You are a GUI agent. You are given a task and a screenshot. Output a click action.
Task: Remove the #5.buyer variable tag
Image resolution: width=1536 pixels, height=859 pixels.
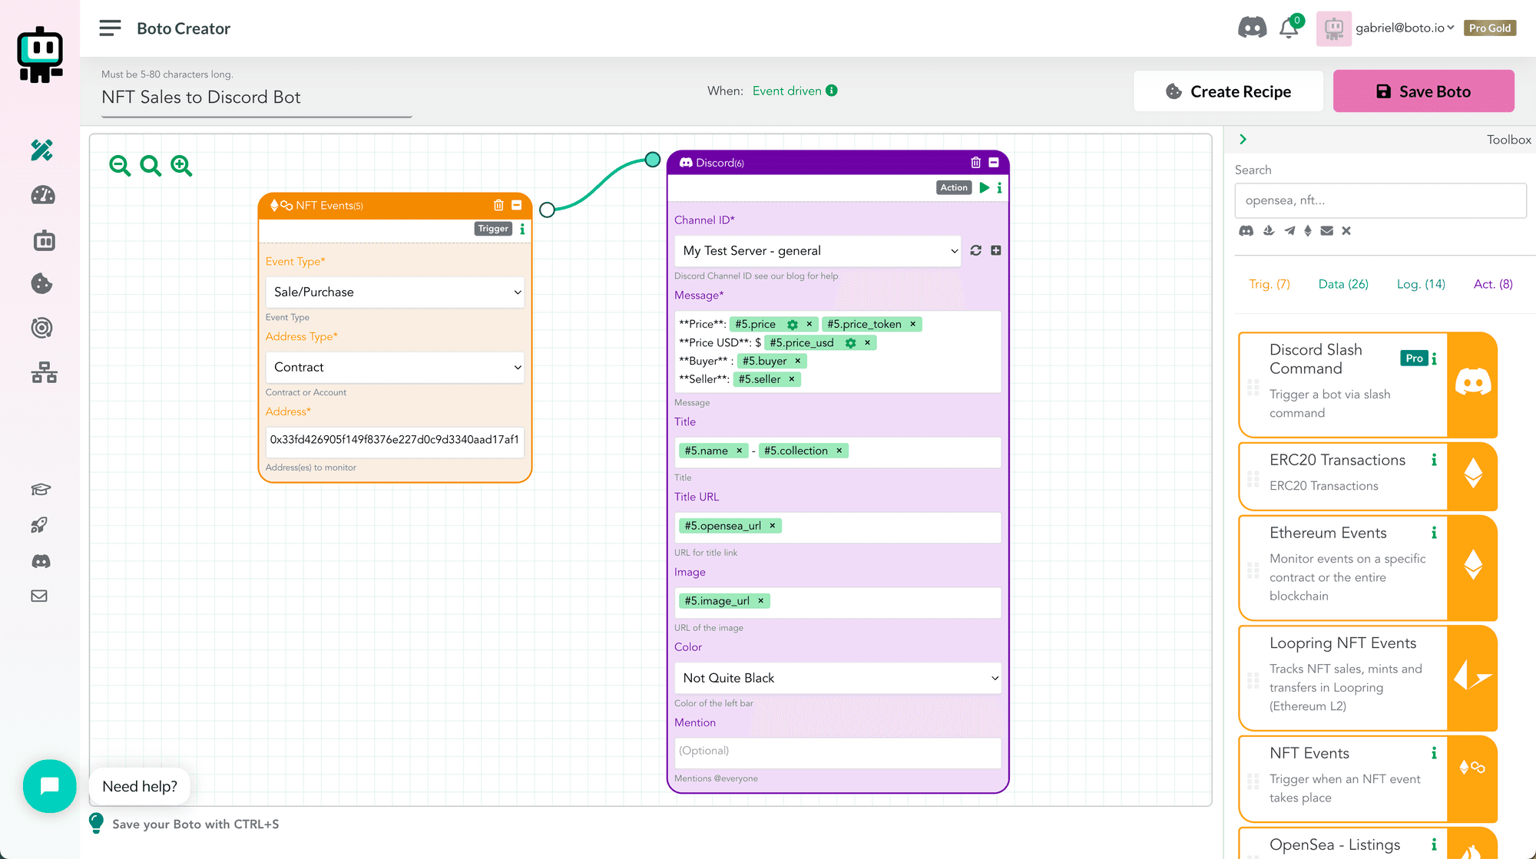click(x=797, y=361)
